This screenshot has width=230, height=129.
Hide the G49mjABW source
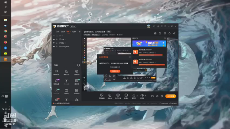click(x=54, y=46)
